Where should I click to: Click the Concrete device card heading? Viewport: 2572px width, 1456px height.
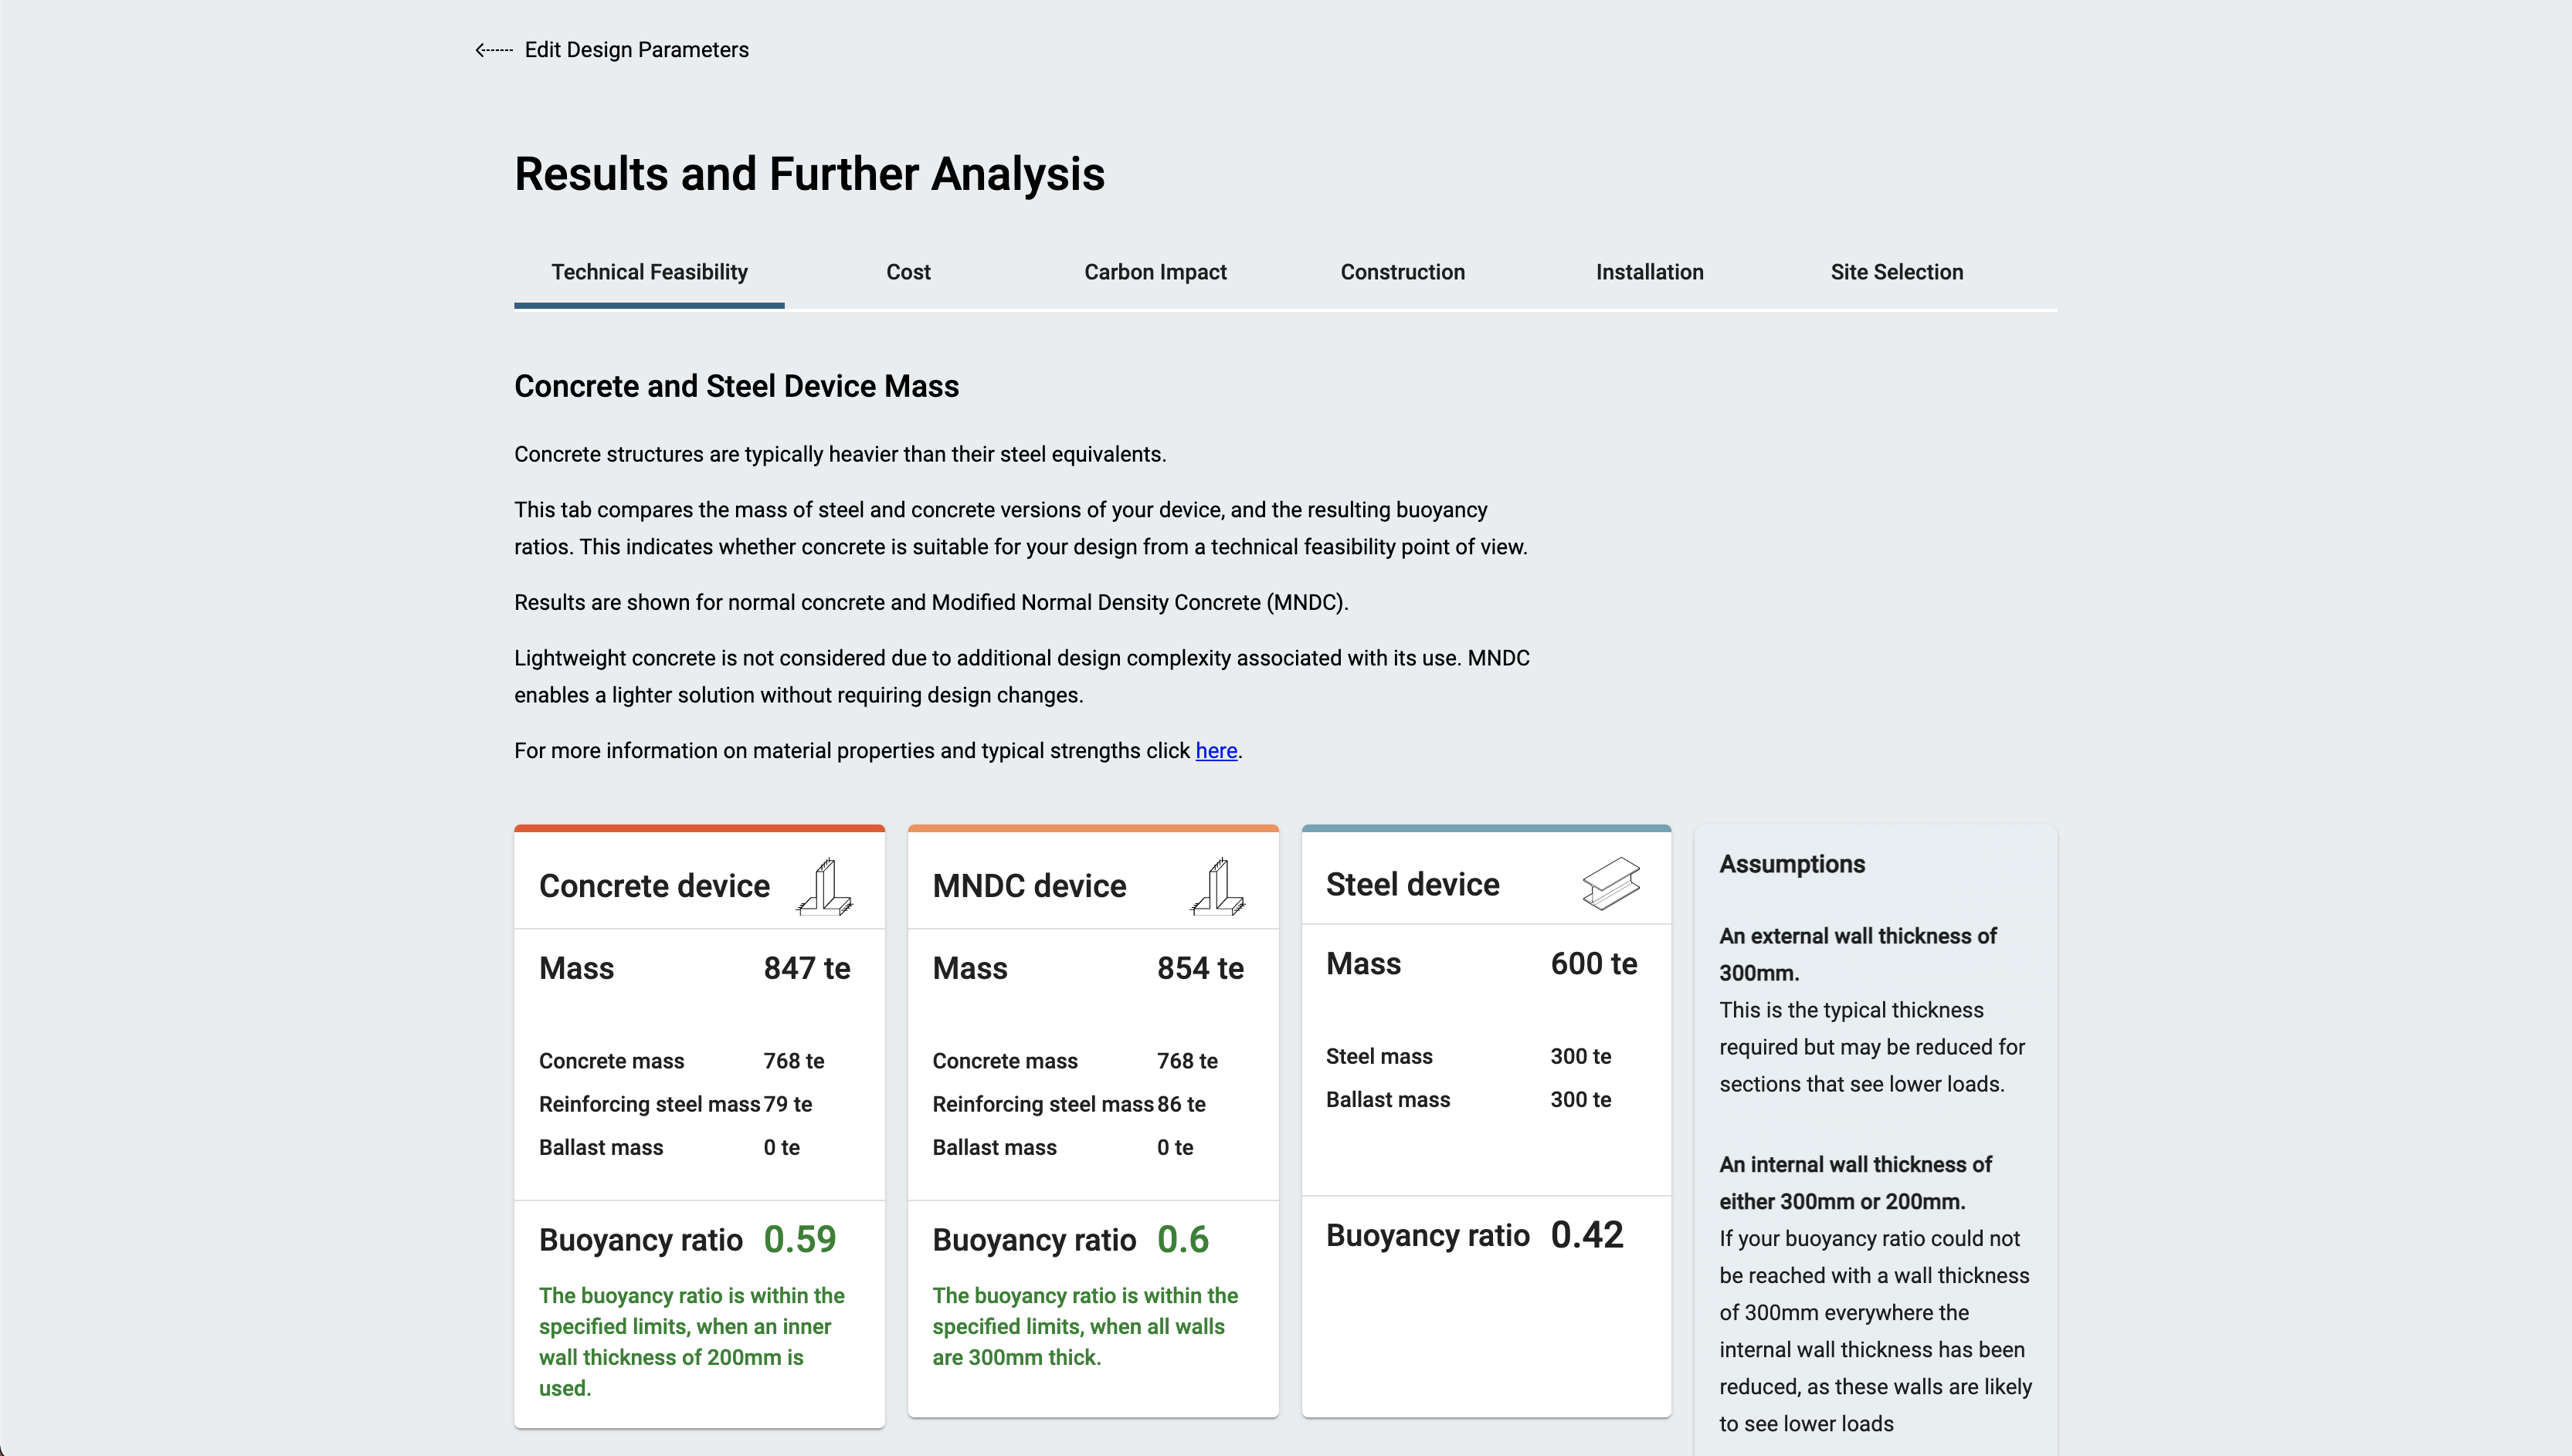[x=654, y=886]
